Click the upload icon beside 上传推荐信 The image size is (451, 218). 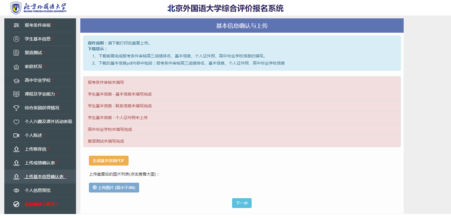pos(16,149)
